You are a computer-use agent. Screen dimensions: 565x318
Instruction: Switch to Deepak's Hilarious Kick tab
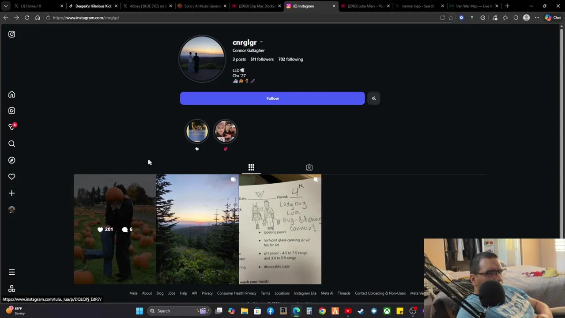click(x=93, y=6)
